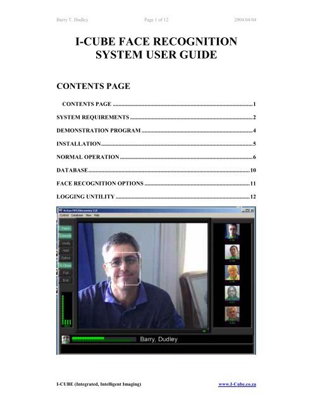This screenshot has width=313, height=404.
Task: Select the top match thumbnail in right panel
Action: tap(232, 231)
